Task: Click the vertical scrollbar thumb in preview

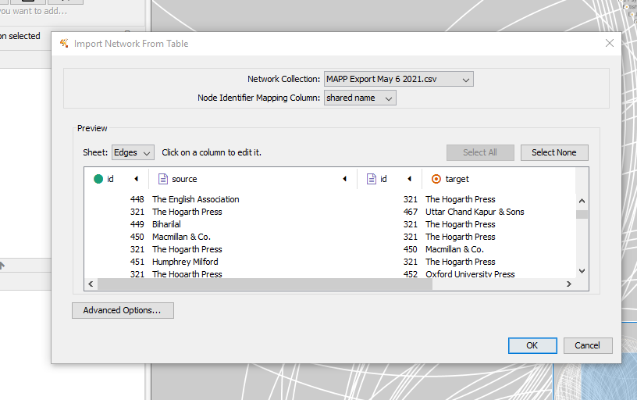Action: pyautogui.click(x=582, y=214)
